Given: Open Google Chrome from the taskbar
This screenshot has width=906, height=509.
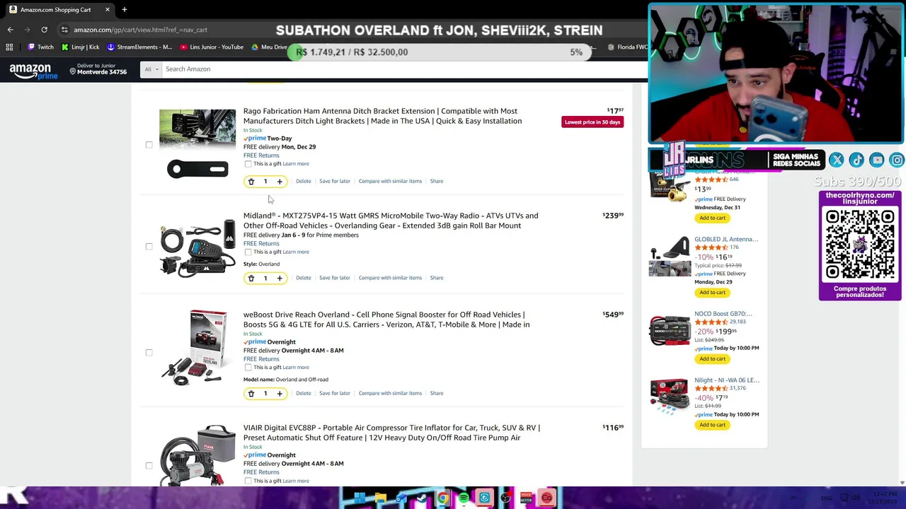Looking at the screenshot, I should (442, 498).
